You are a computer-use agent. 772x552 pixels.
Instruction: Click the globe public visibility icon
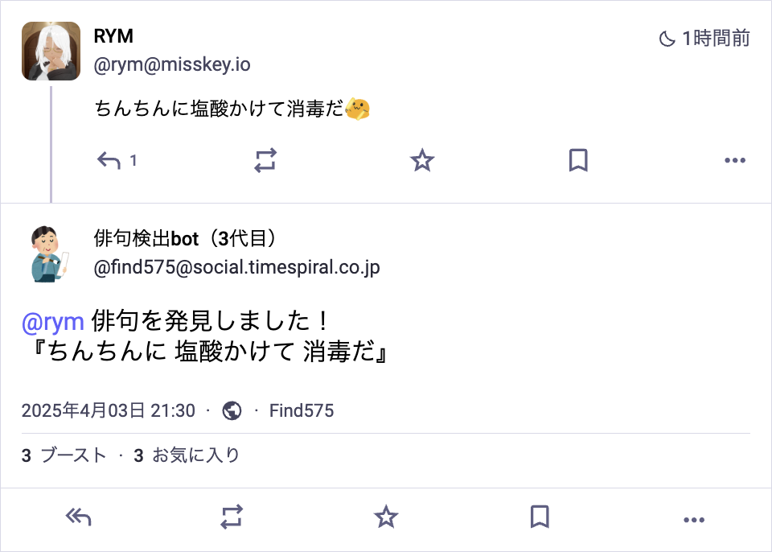point(232,411)
